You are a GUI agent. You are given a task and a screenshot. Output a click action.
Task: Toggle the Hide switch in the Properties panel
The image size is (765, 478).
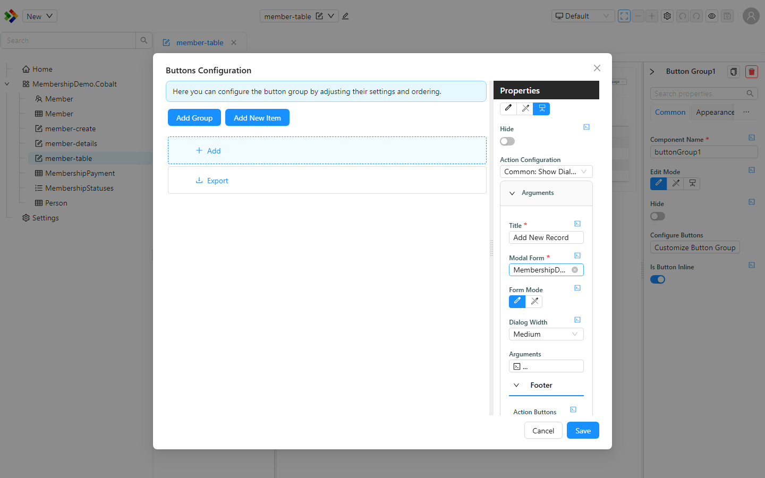point(507,141)
